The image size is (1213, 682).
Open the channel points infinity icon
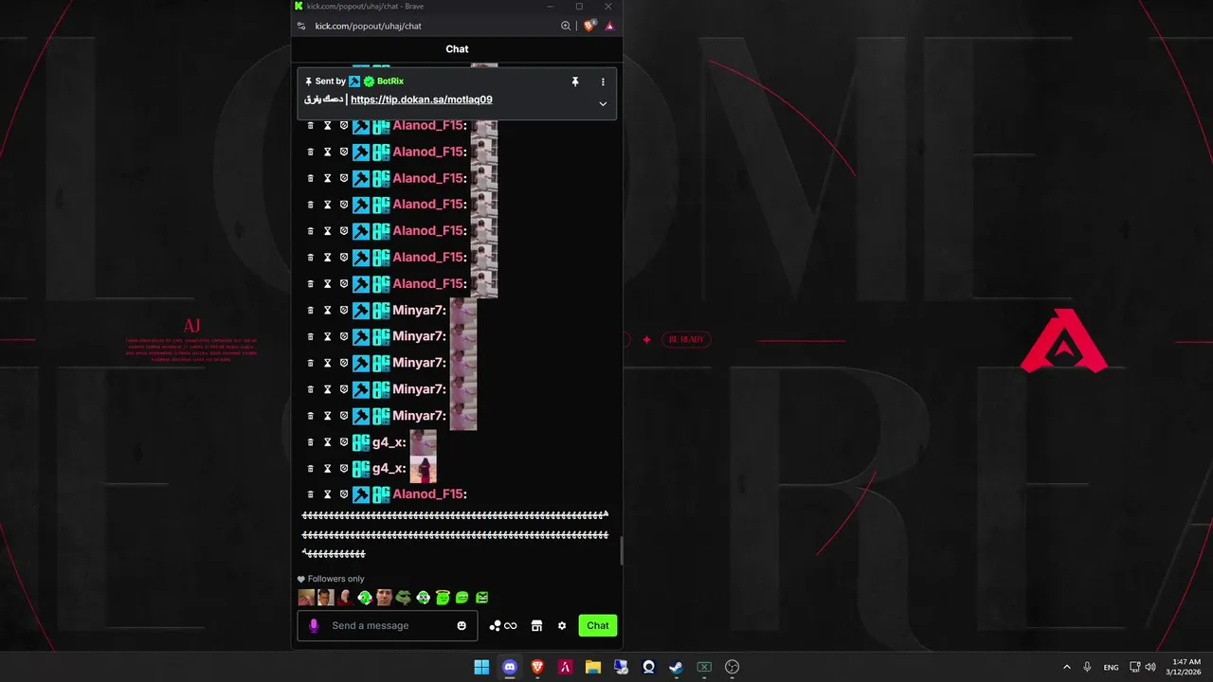click(x=503, y=626)
